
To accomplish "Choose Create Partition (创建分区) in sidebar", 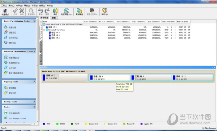I will click(10, 33).
